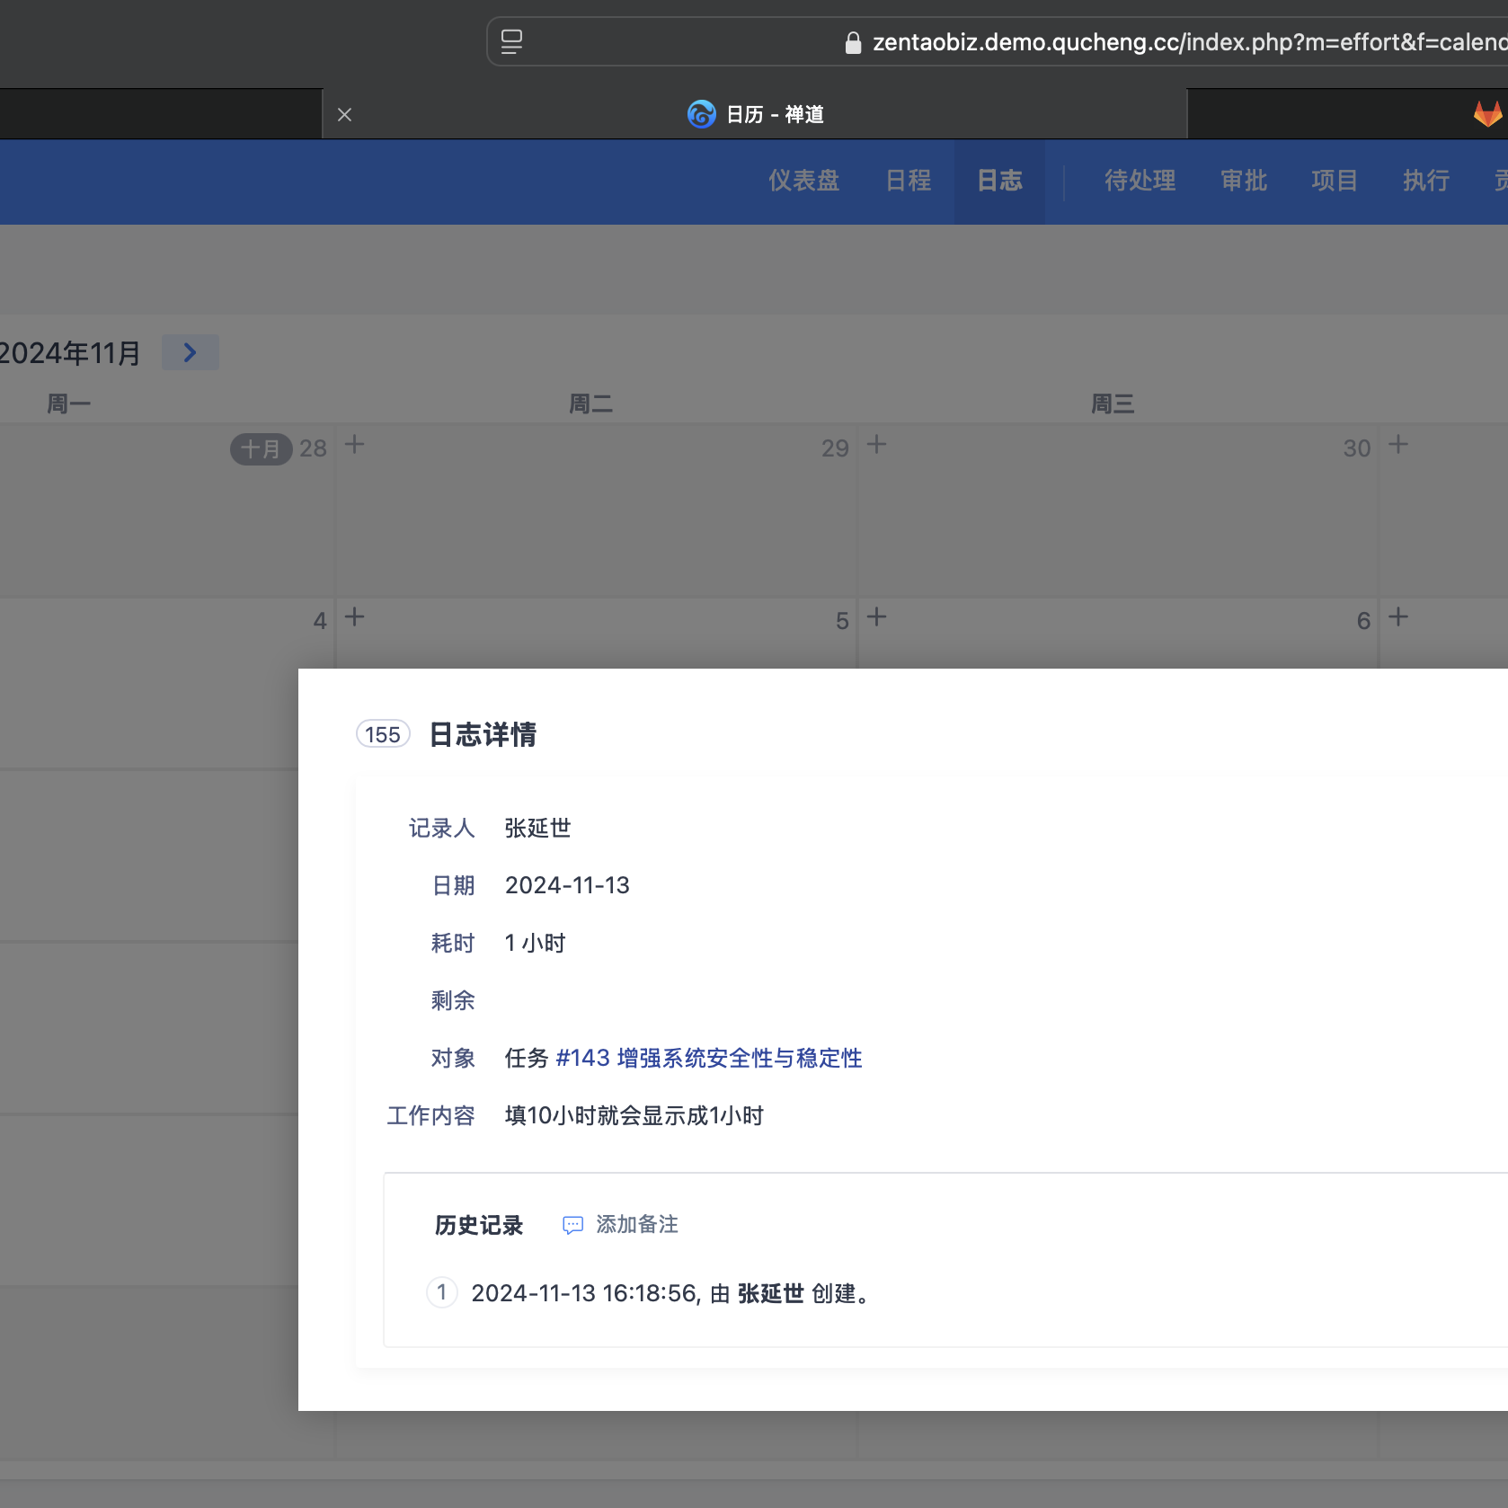Select the 日志 log tab

(999, 181)
